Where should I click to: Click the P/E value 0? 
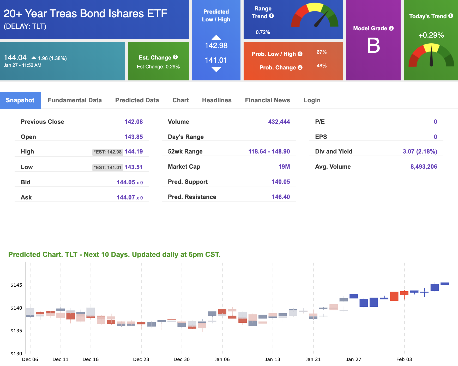coord(435,122)
